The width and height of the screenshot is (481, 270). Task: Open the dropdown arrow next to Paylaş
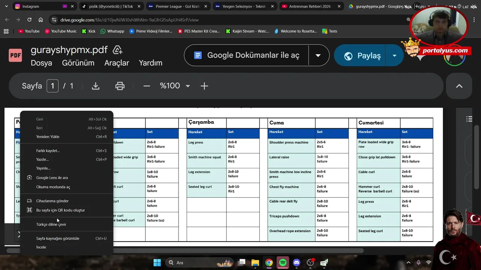394,55
